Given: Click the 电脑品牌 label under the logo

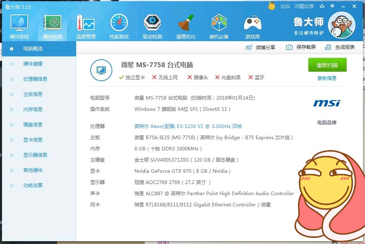Looking at the screenshot, I should click(x=327, y=122).
